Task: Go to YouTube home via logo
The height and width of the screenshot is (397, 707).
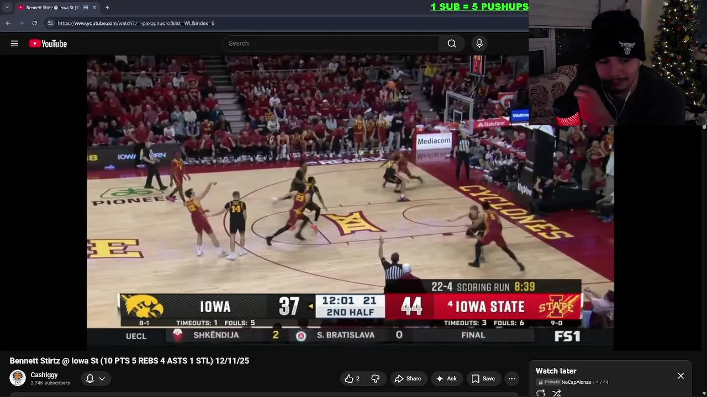Action: 48,44
